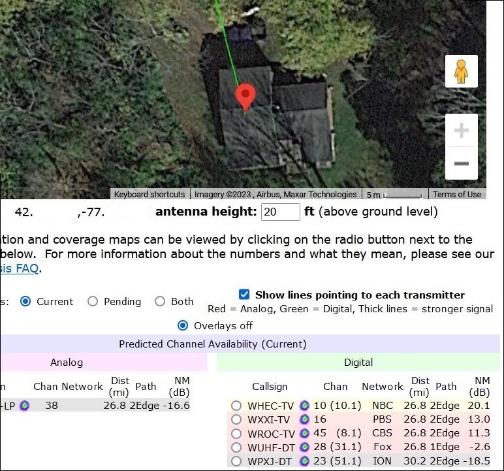
Task: Select the Both radio button
Action: coord(160,301)
